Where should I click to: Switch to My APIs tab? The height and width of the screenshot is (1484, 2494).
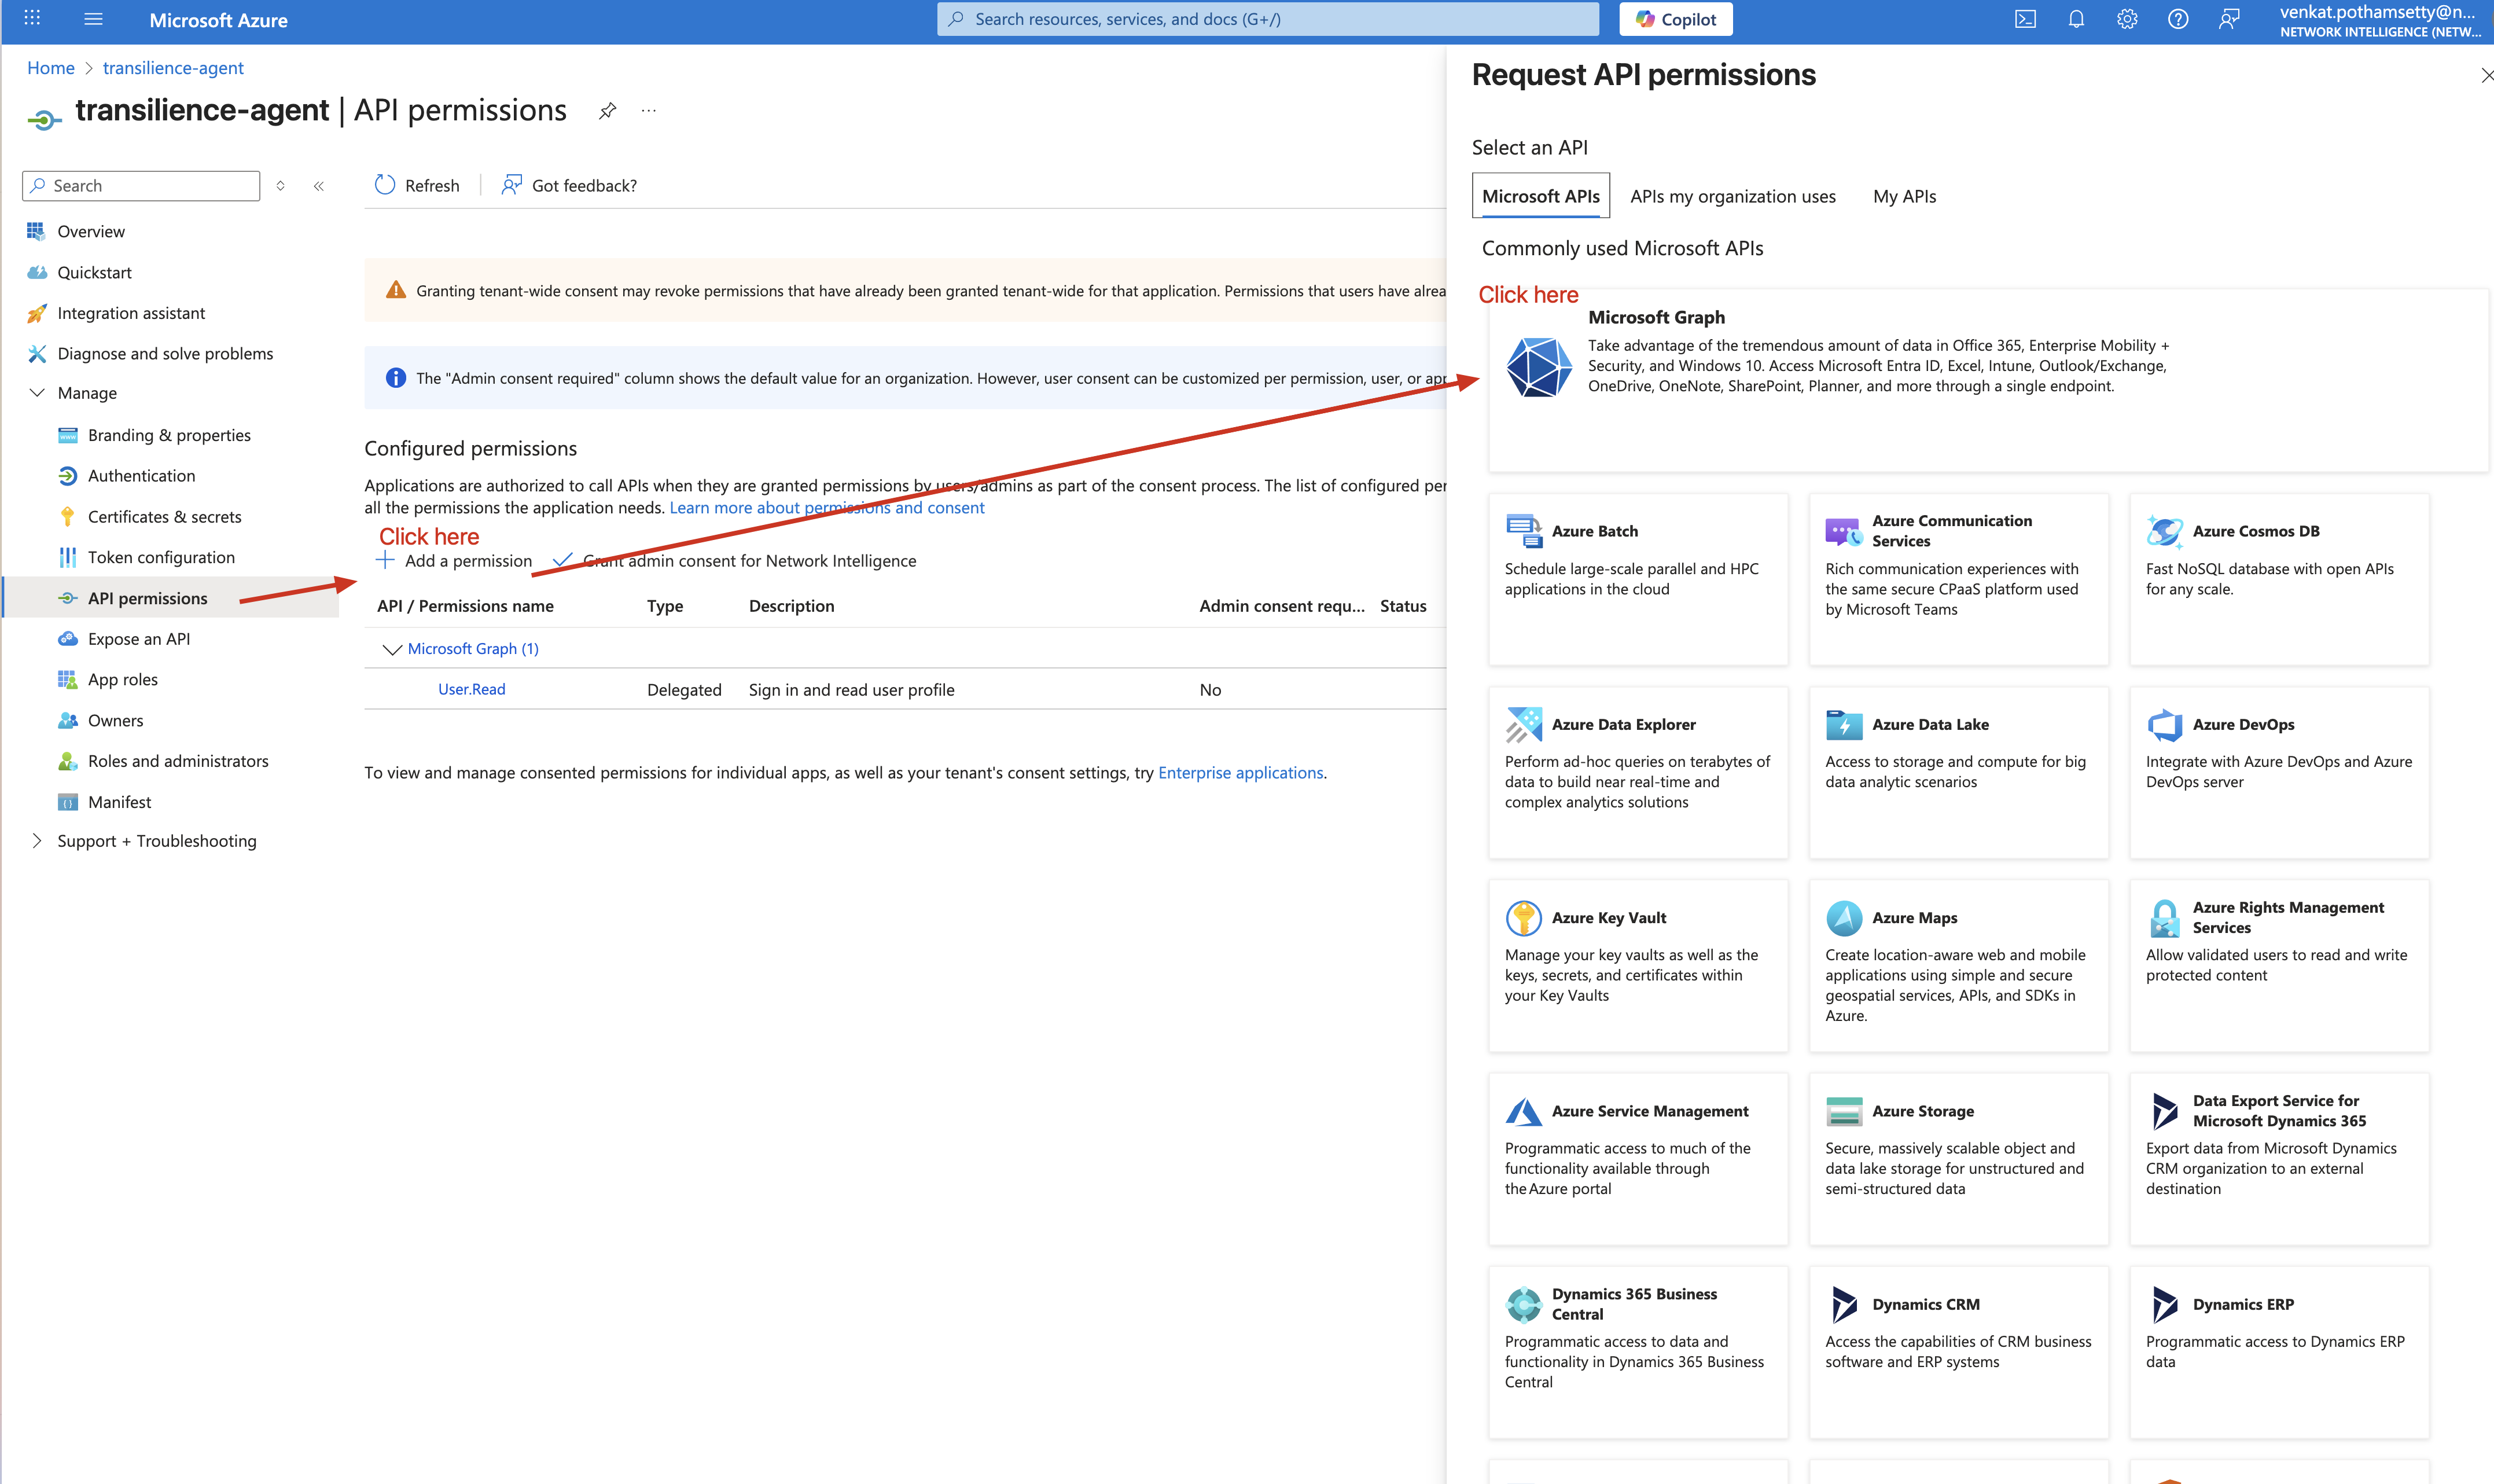click(x=1904, y=196)
